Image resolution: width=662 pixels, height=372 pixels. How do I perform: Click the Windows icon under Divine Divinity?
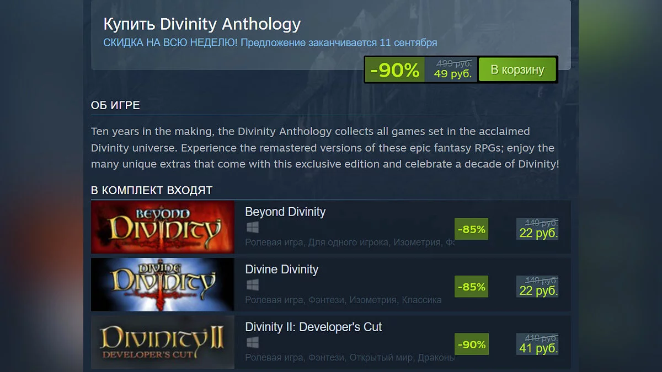(x=252, y=285)
